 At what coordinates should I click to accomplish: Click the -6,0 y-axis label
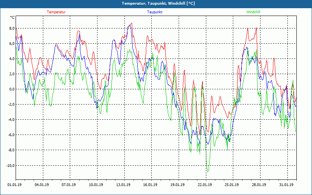click(12, 135)
